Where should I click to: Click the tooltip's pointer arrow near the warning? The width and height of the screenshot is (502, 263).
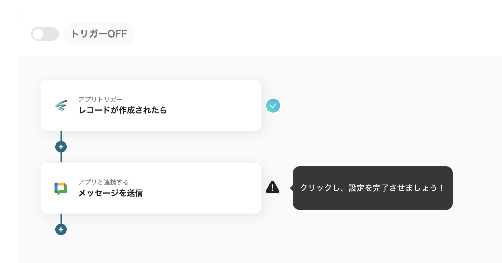point(291,188)
